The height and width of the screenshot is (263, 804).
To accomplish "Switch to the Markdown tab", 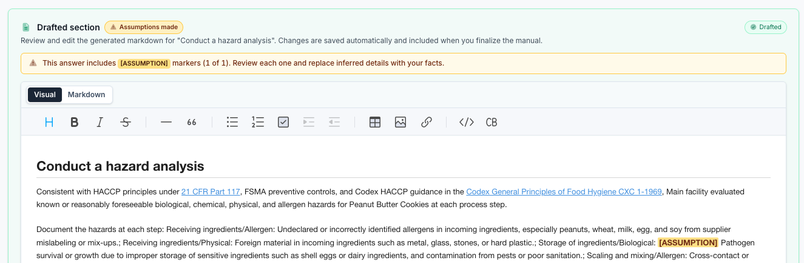I will (x=86, y=95).
